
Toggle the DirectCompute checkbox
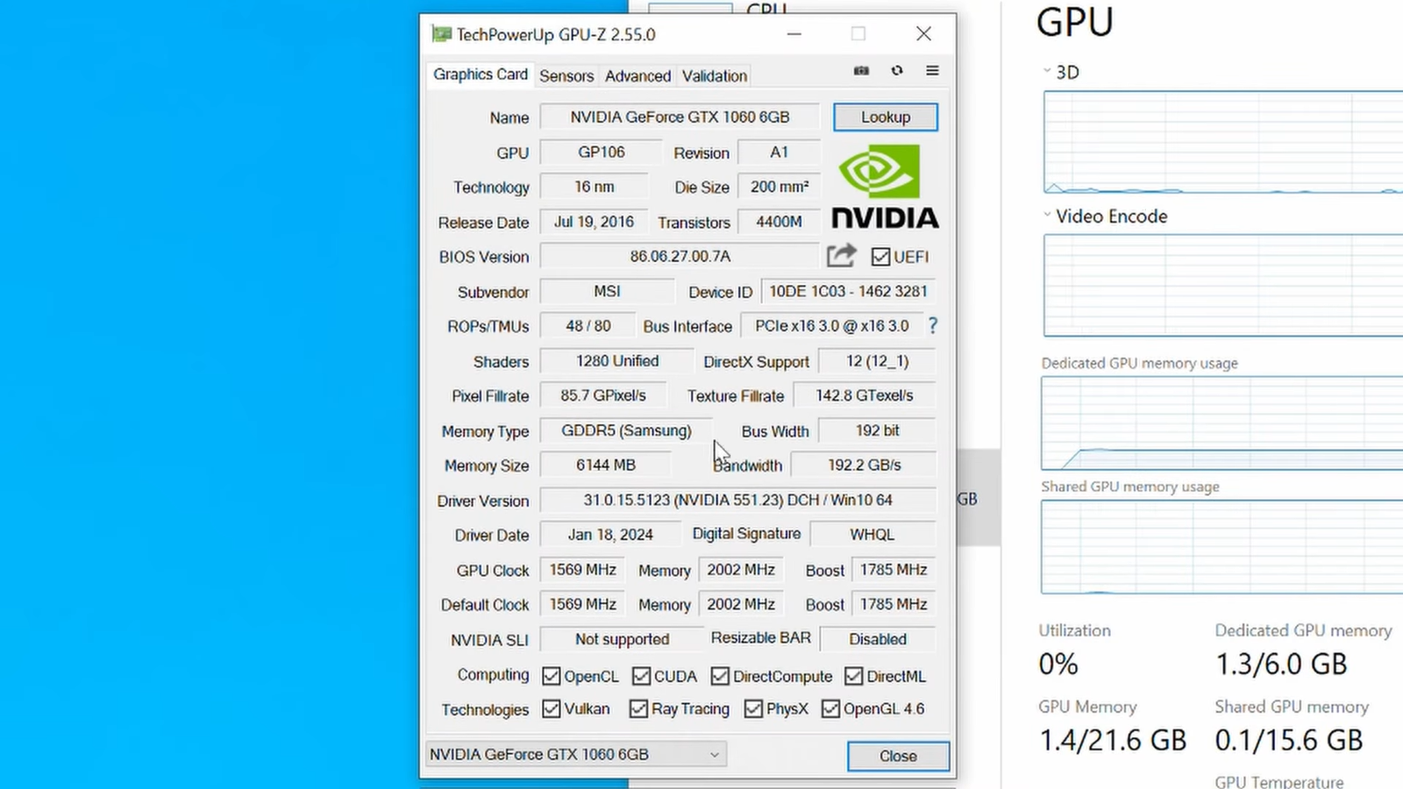pos(720,676)
